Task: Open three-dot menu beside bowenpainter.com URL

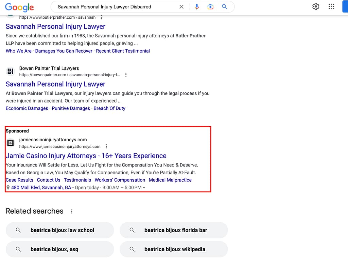Action: 126,75
